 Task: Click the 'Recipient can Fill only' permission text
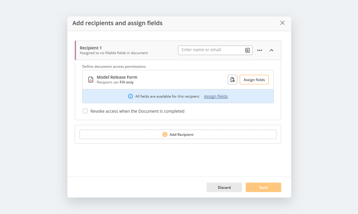pos(115,82)
